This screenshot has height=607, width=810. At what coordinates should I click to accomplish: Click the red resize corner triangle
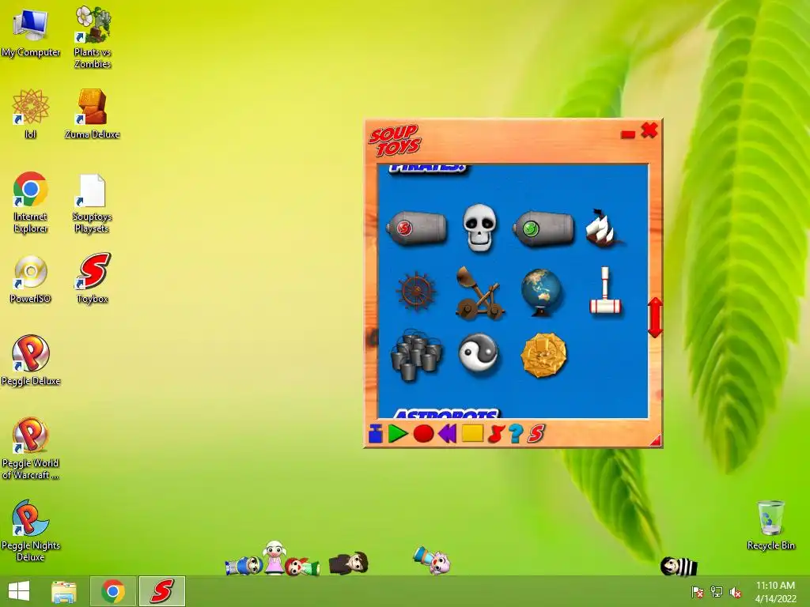pos(656,440)
